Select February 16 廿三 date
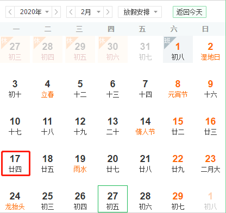This screenshot has height=213, width=226. (210, 126)
